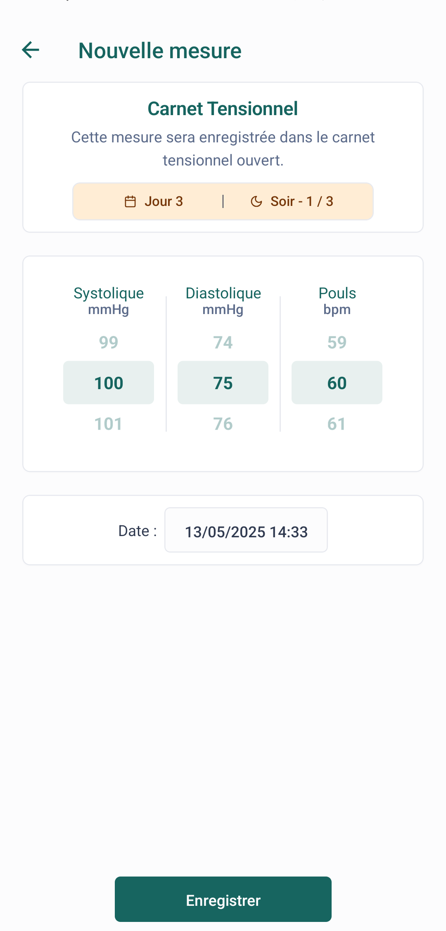
Task: Select systolic value 101
Action: point(109,424)
